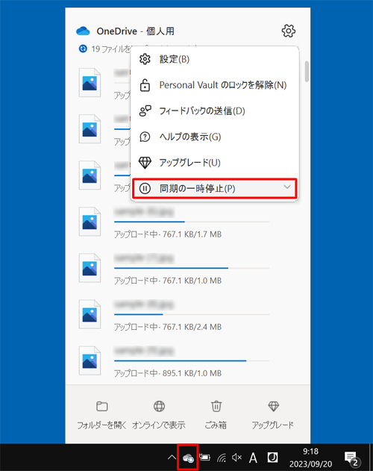This screenshot has width=373, height=471.
Task: Click the first image file thumbnail in list
Action: pos(90,83)
